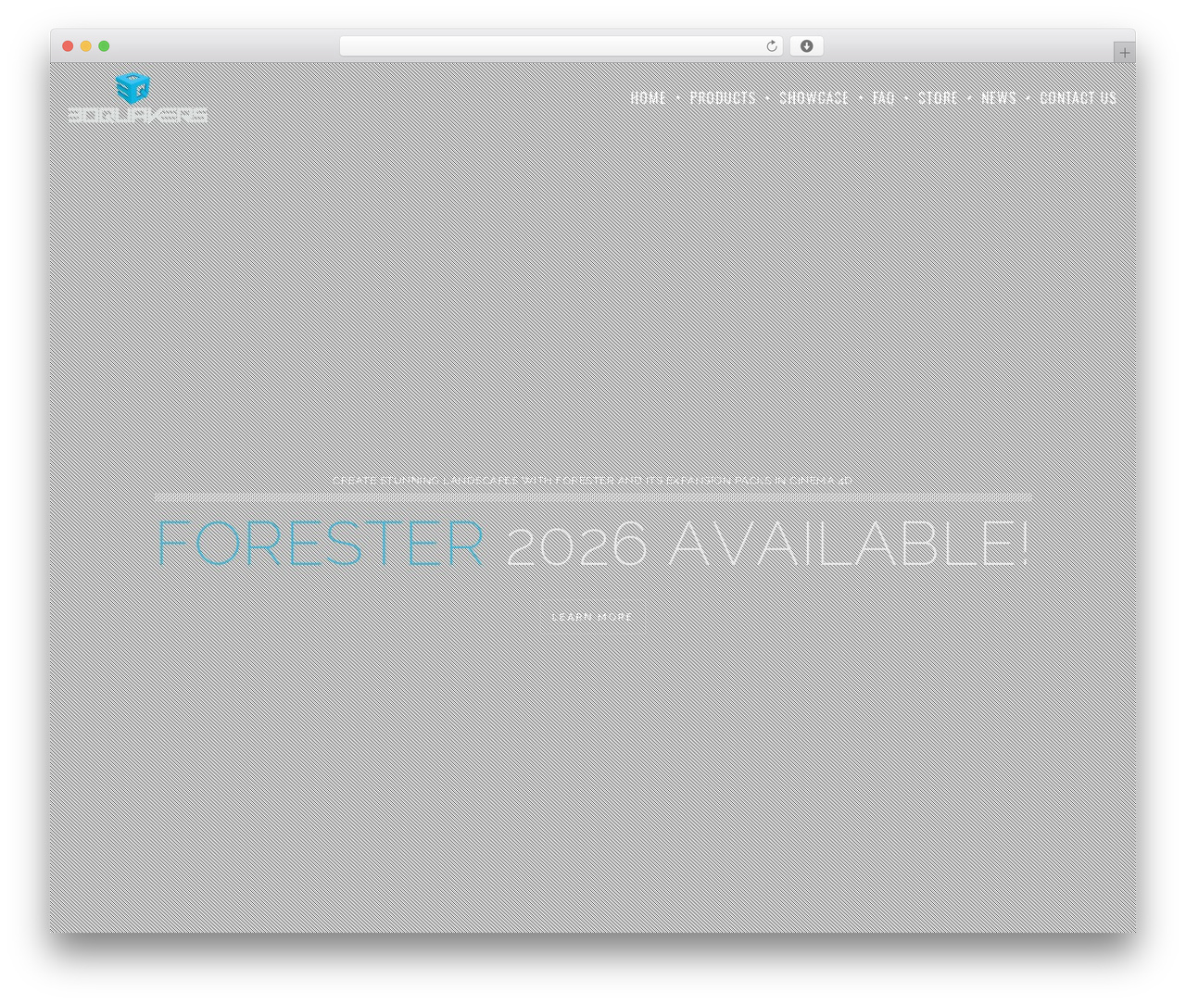Image resolution: width=1186 pixels, height=1004 pixels.
Task: Navigate to Contact Us
Action: pyautogui.click(x=1078, y=98)
